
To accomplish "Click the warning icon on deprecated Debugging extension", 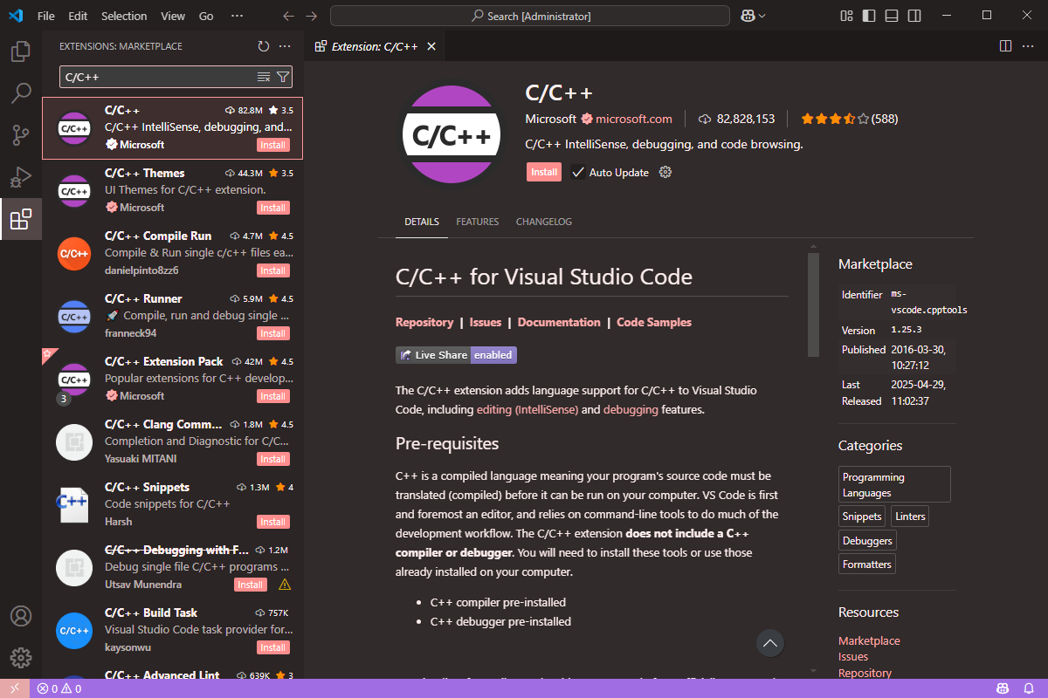I will pos(284,585).
